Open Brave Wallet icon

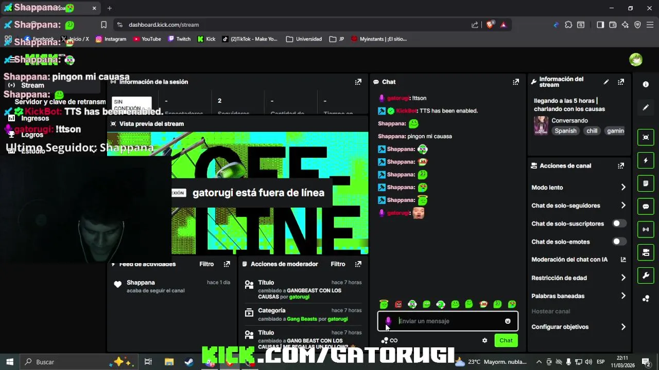click(613, 25)
